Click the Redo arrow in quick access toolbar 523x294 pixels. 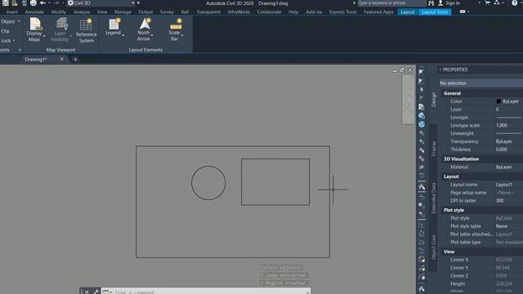click(56, 3)
